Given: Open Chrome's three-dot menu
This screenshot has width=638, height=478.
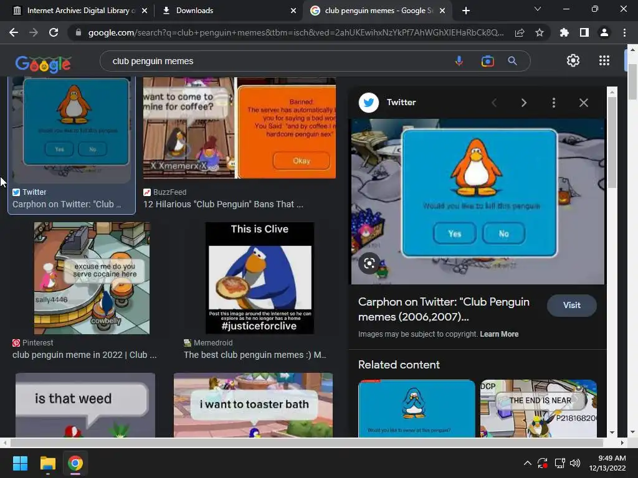Looking at the screenshot, I should point(624,32).
